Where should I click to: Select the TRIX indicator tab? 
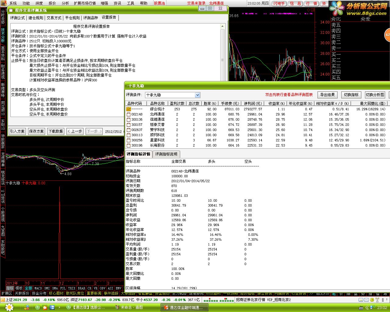click(x=72, y=288)
